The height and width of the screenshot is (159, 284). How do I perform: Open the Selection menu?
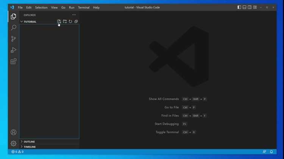click(x=41, y=8)
